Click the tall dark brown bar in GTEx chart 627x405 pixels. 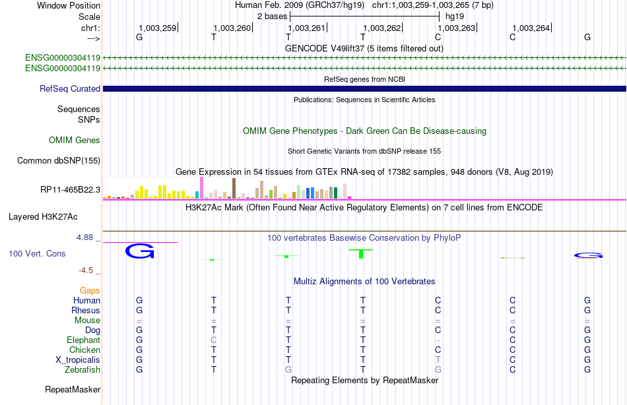click(234, 188)
